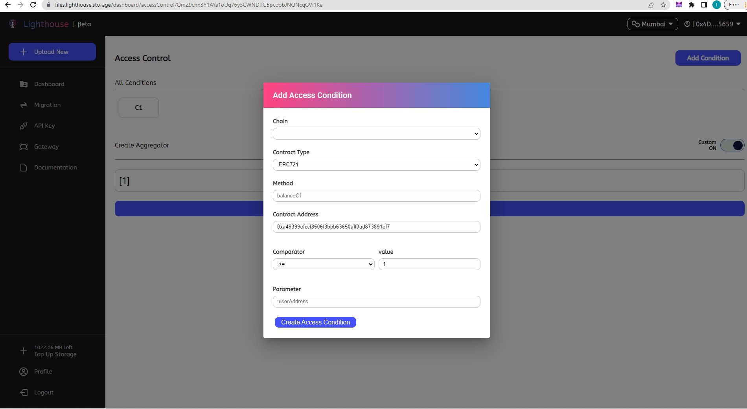Open Documentation in the sidebar
Image resolution: width=747 pixels, height=409 pixels.
point(55,168)
